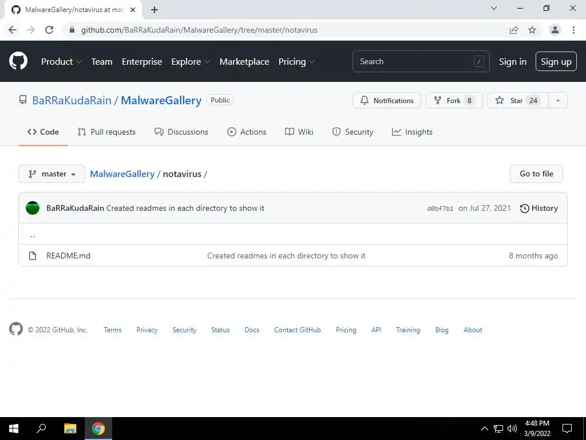586x440 pixels.
Task: Click the GitHub search input field
Action: pos(421,61)
